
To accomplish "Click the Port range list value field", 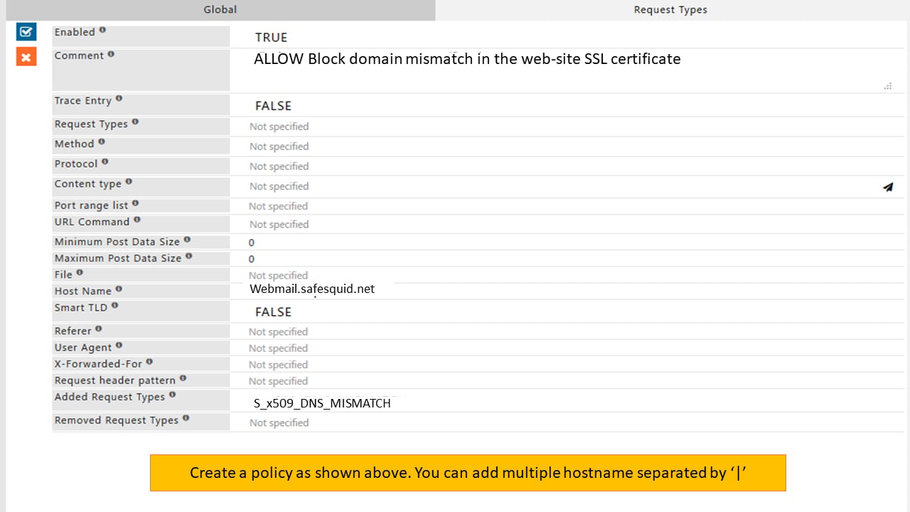I will 565,206.
